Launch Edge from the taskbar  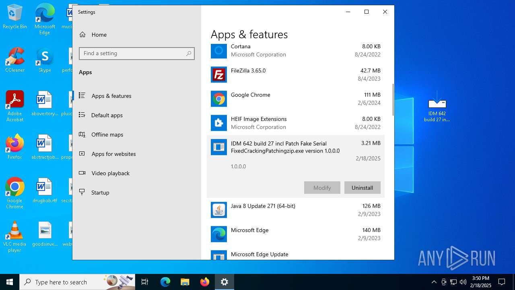[165, 282]
